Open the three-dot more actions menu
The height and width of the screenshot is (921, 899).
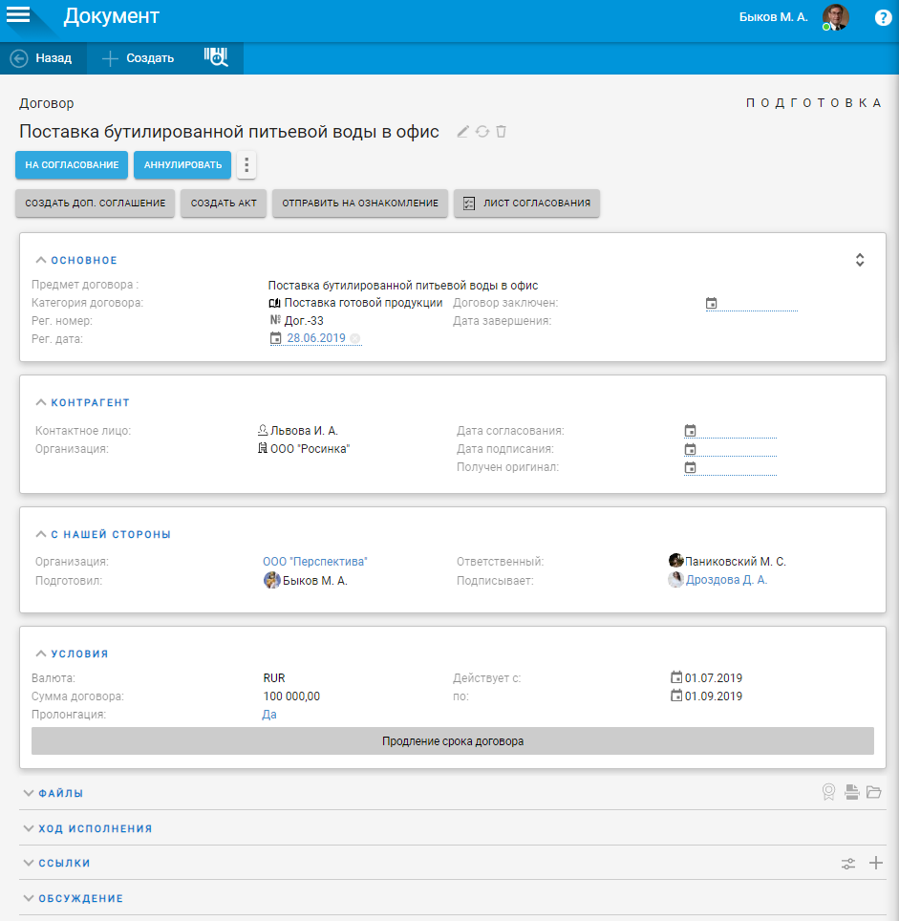coord(246,165)
